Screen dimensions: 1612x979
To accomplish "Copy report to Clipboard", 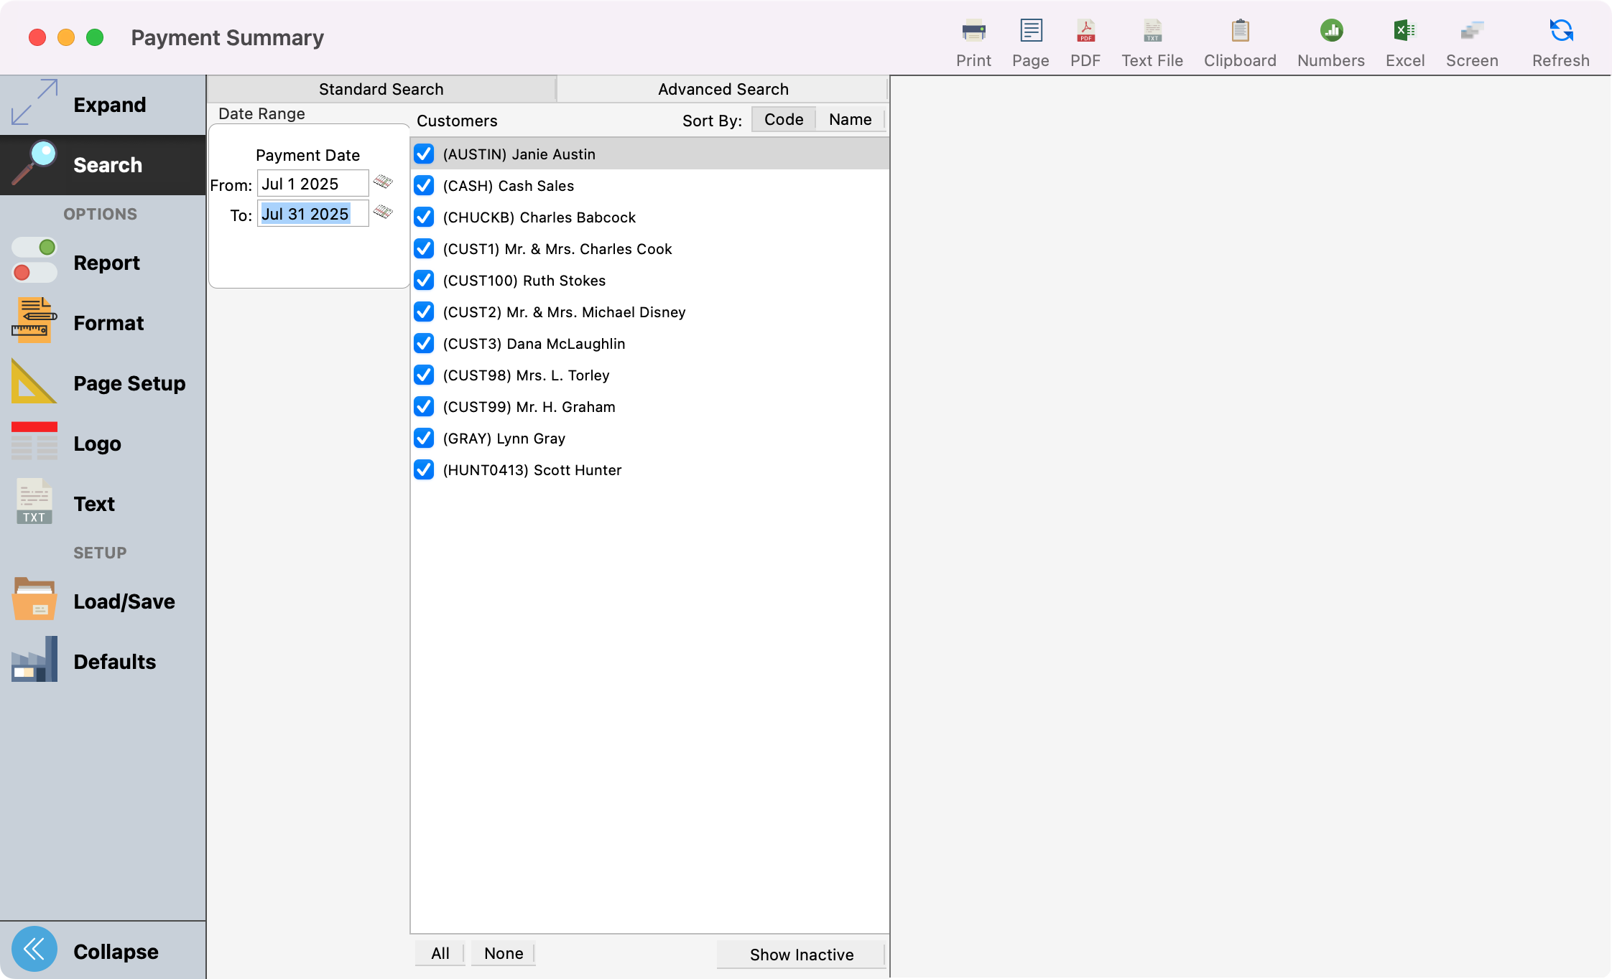I will (x=1239, y=39).
